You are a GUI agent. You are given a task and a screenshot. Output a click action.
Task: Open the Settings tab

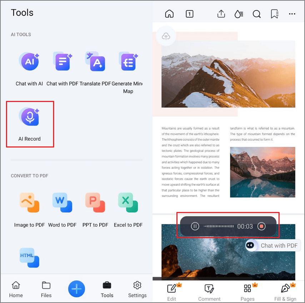pyautogui.click(x=137, y=289)
